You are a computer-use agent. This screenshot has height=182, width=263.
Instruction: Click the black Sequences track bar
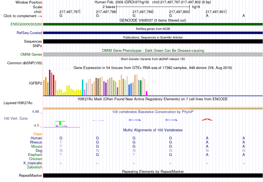click(x=153, y=41)
